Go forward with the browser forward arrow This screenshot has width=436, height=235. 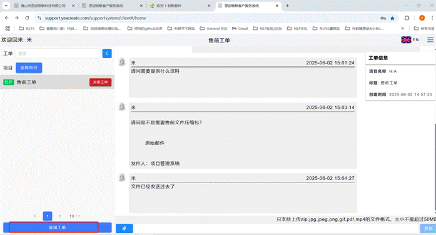click(17, 17)
